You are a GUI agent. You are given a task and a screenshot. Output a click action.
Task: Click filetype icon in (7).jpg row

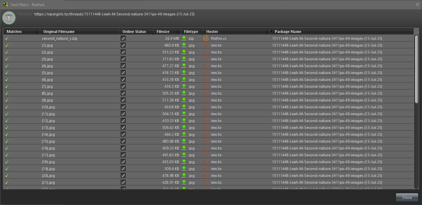pos(184,86)
